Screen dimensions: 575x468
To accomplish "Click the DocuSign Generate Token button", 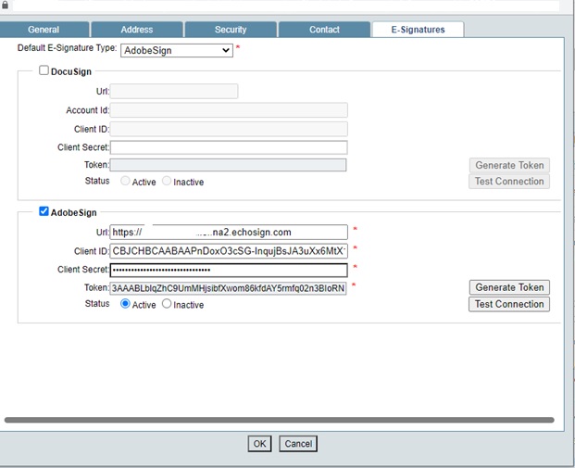I will pos(509,165).
